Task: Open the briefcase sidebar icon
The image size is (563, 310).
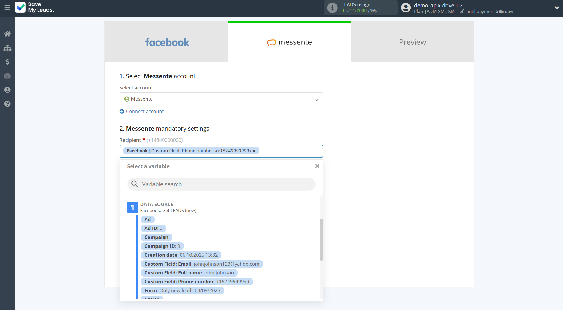Action: click(x=7, y=76)
